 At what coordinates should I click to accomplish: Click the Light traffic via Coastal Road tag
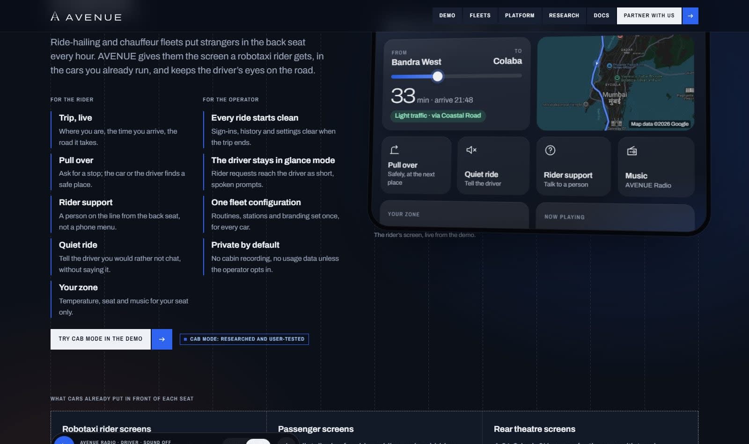[x=438, y=115]
